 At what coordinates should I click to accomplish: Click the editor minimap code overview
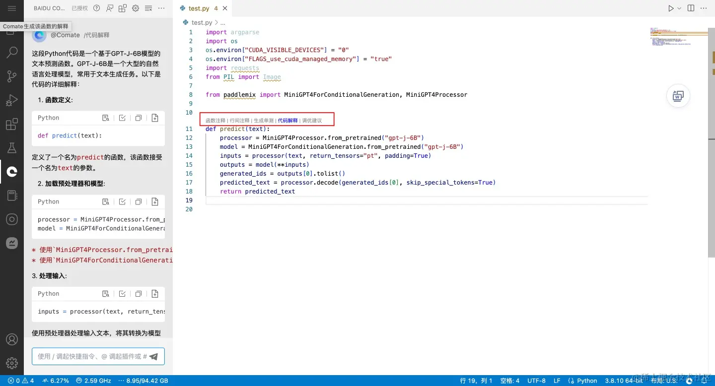(x=678, y=37)
